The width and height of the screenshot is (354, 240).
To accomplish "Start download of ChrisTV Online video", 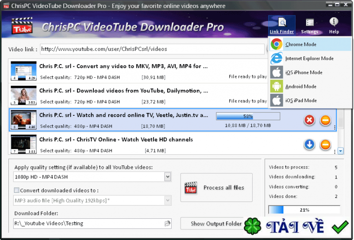I will coord(309,145).
